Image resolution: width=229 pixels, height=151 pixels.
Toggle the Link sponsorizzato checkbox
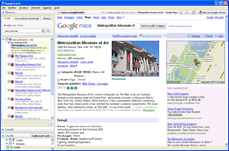(9, 43)
